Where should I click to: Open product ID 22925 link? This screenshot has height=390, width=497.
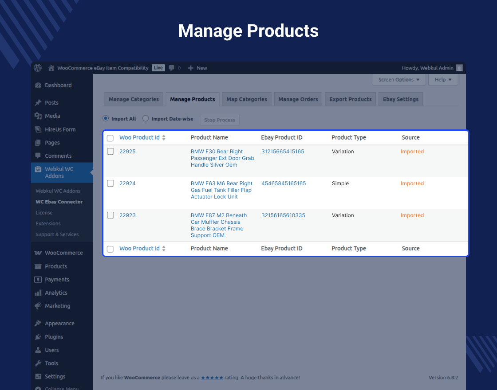127,151
